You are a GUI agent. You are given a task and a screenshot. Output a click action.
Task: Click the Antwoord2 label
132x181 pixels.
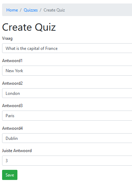click(12, 83)
